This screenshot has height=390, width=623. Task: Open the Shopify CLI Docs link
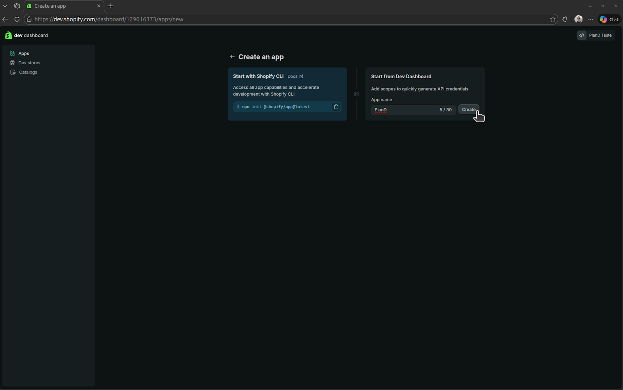tap(295, 76)
